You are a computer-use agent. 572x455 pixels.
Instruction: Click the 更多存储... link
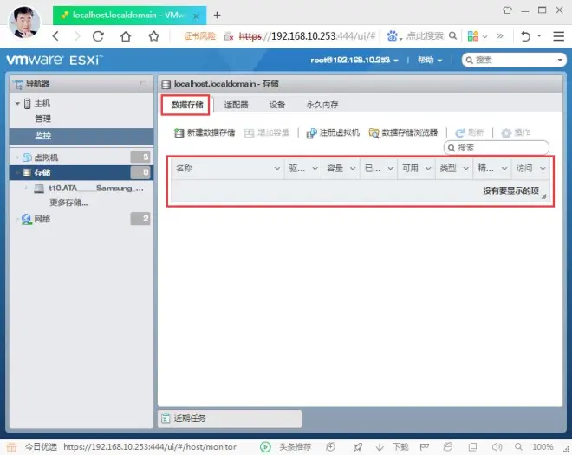pos(68,202)
